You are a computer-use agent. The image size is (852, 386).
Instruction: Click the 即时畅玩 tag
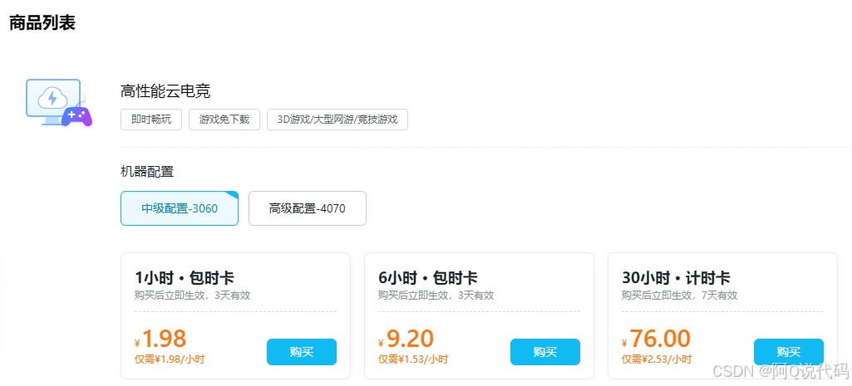tap(151, 120)
